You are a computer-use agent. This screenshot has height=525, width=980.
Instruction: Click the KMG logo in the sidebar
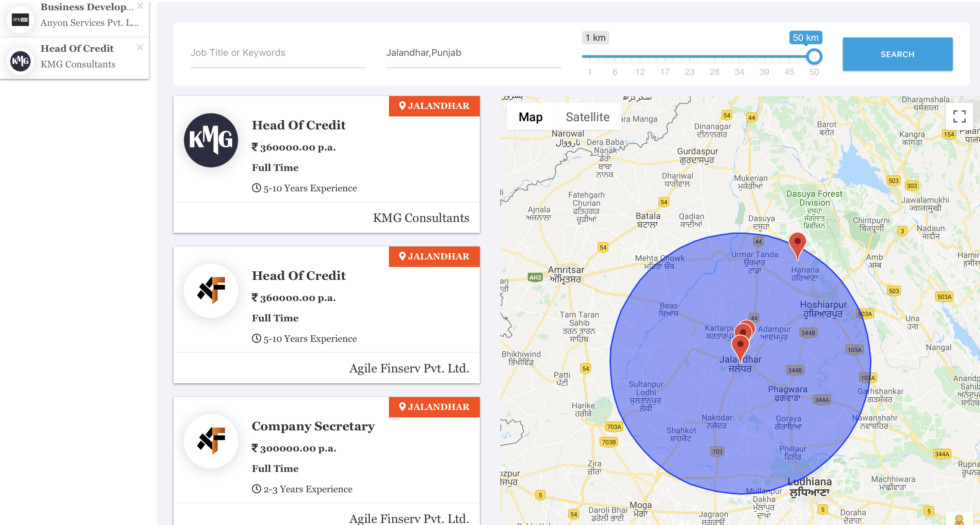20,61
